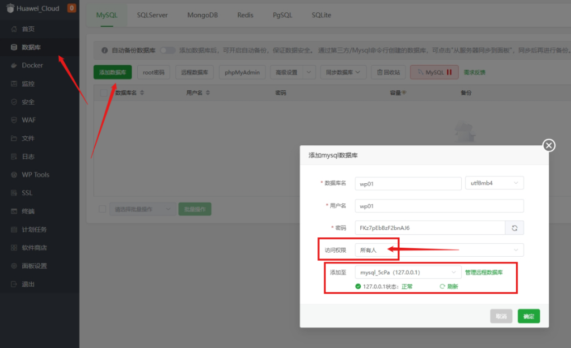Click the 首页 home icon in the sidebar

(14, 29)
